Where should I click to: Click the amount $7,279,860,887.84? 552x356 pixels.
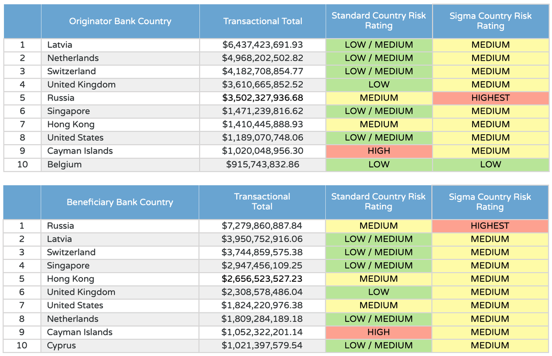click(262, 226)
